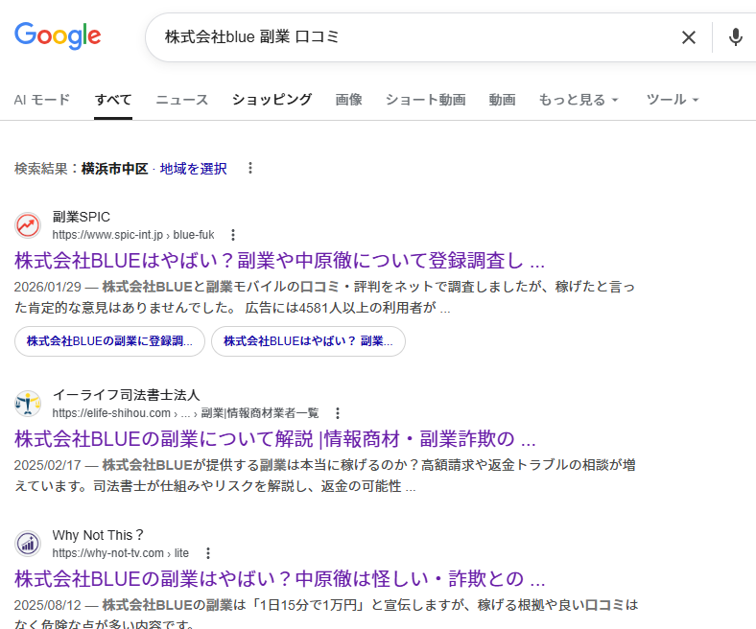Screen dimensions: 756x629
Task: Click the Why Not This？ site name
Action: click(x=98, y=535)
